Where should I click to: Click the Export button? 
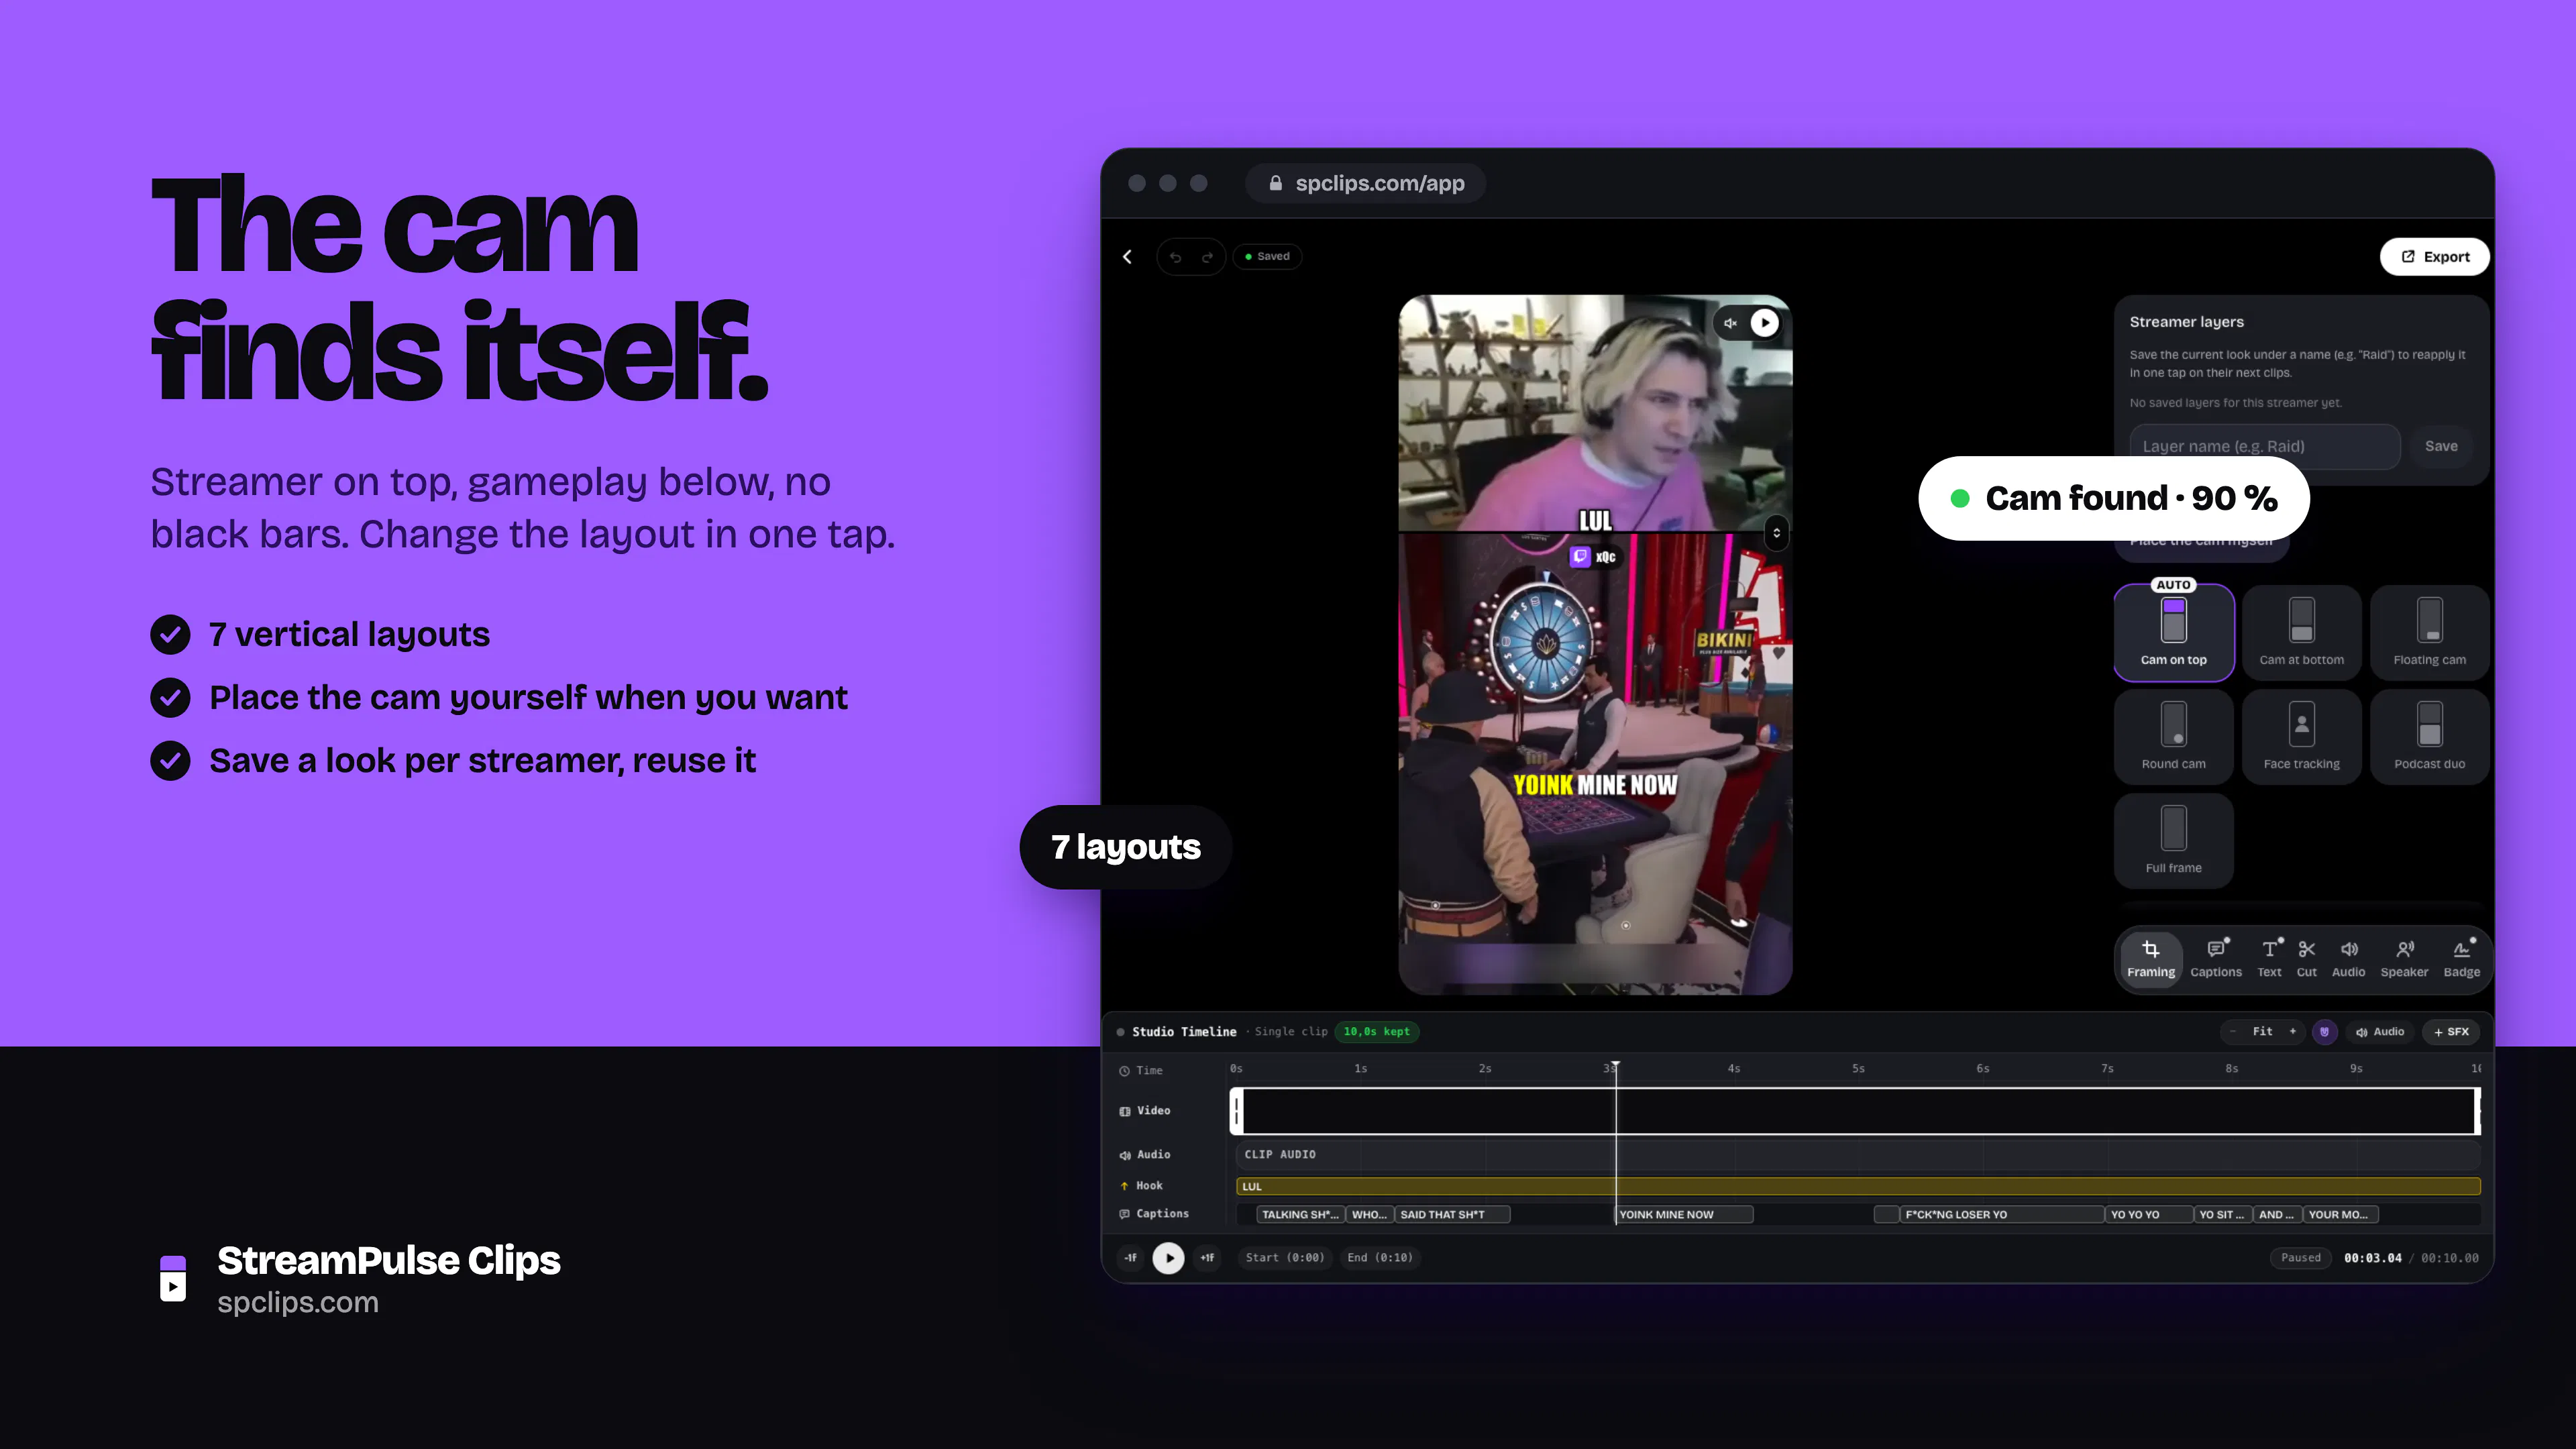pyautogui.click(x=2435, y=257)
